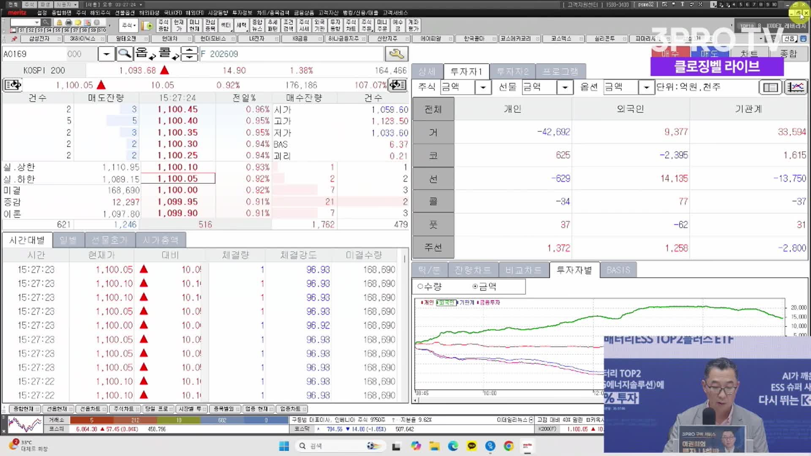The height and width of the screenshot is (456, 811).
Task: Click the magnifier search icon beside code field
Action: click(x=125, y=54)
